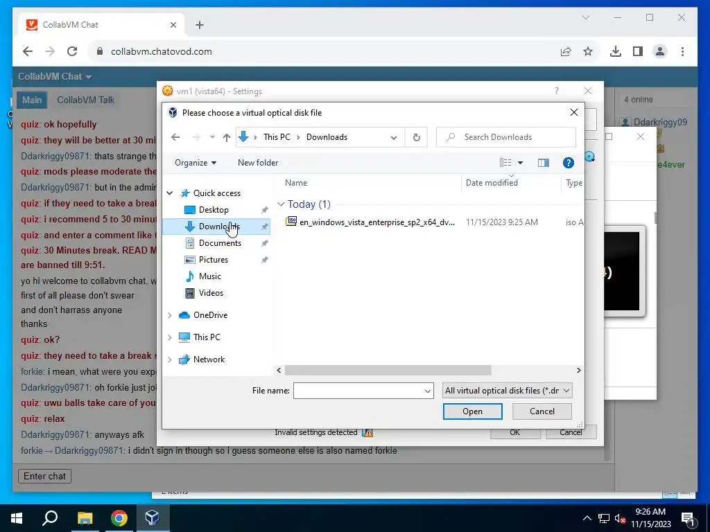Open File Explorer from taskbar
The height and width of the screenshot is (532, 710).
[x=85, y=518]
